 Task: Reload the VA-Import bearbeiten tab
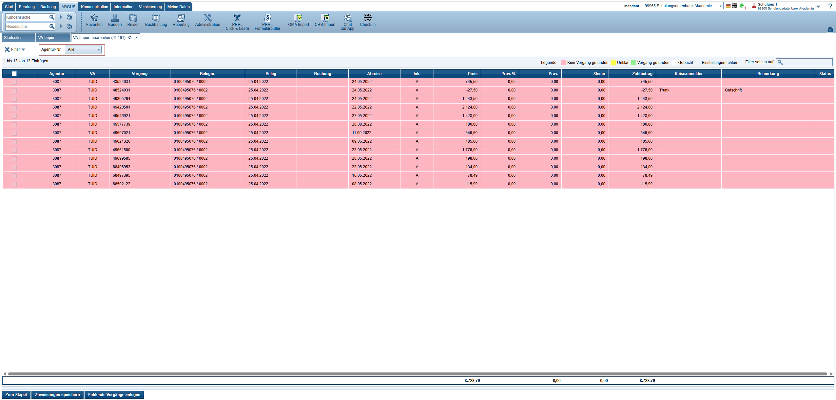[x=130, y=38]
